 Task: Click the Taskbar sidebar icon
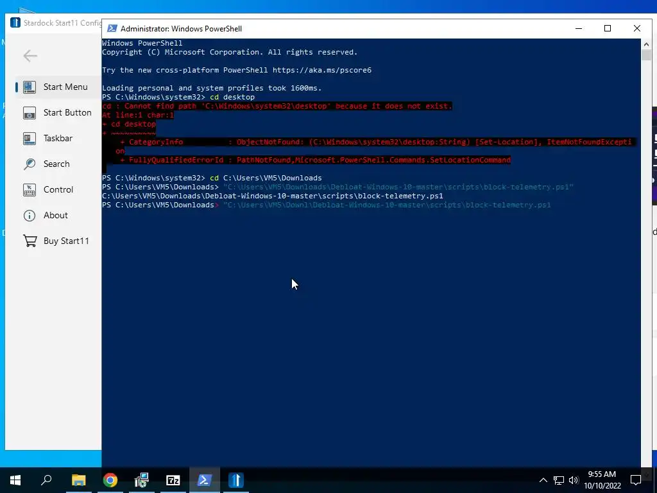(30, 139)
